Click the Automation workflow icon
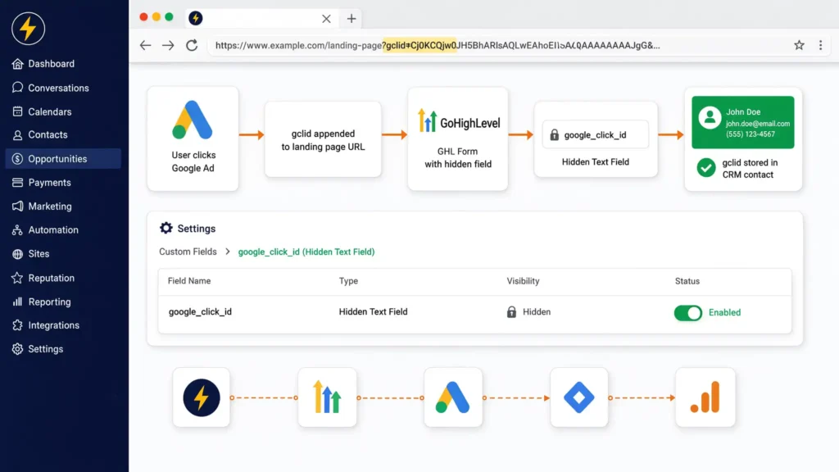This screenshot has height=472, width=839. (18, 230)
